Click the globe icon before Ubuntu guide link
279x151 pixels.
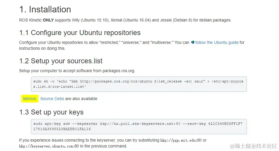pyautogui.click(x=193, y=42)
